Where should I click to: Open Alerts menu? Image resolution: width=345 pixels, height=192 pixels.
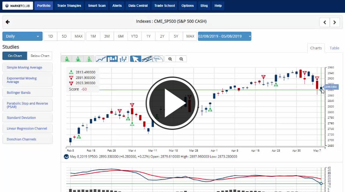117,6
